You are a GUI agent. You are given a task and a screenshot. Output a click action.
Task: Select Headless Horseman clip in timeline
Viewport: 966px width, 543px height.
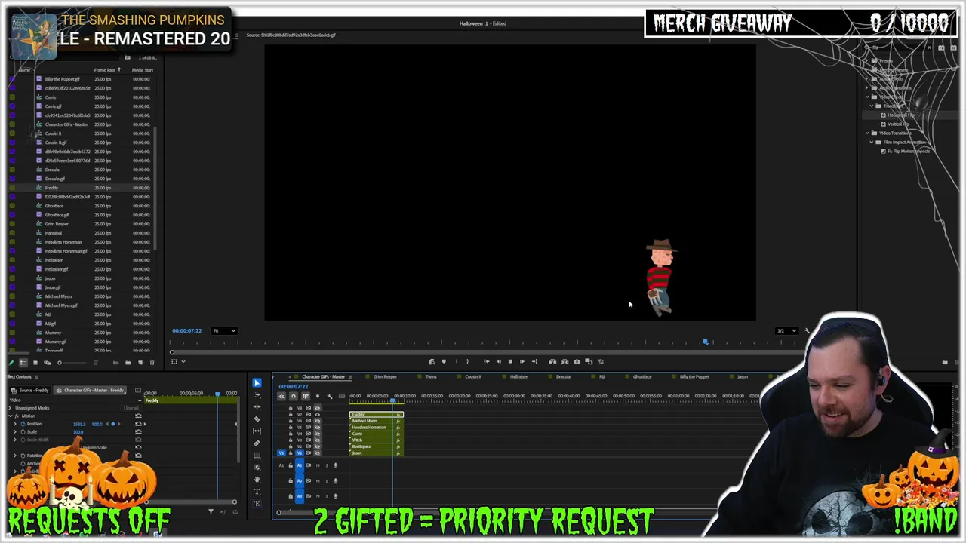pyautogui.click(x=377, y=428)
